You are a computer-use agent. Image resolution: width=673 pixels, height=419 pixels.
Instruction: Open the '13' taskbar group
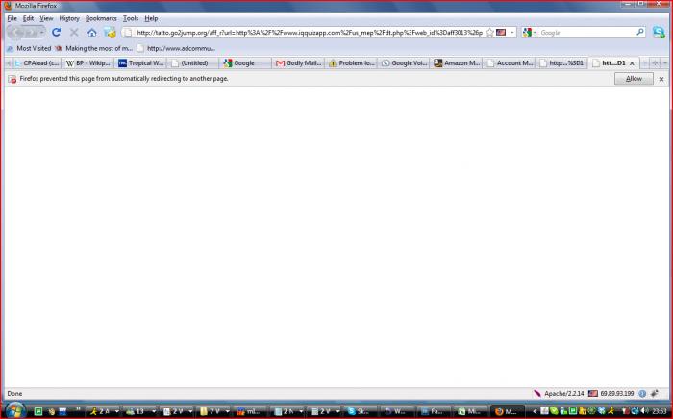coord(140,411)
